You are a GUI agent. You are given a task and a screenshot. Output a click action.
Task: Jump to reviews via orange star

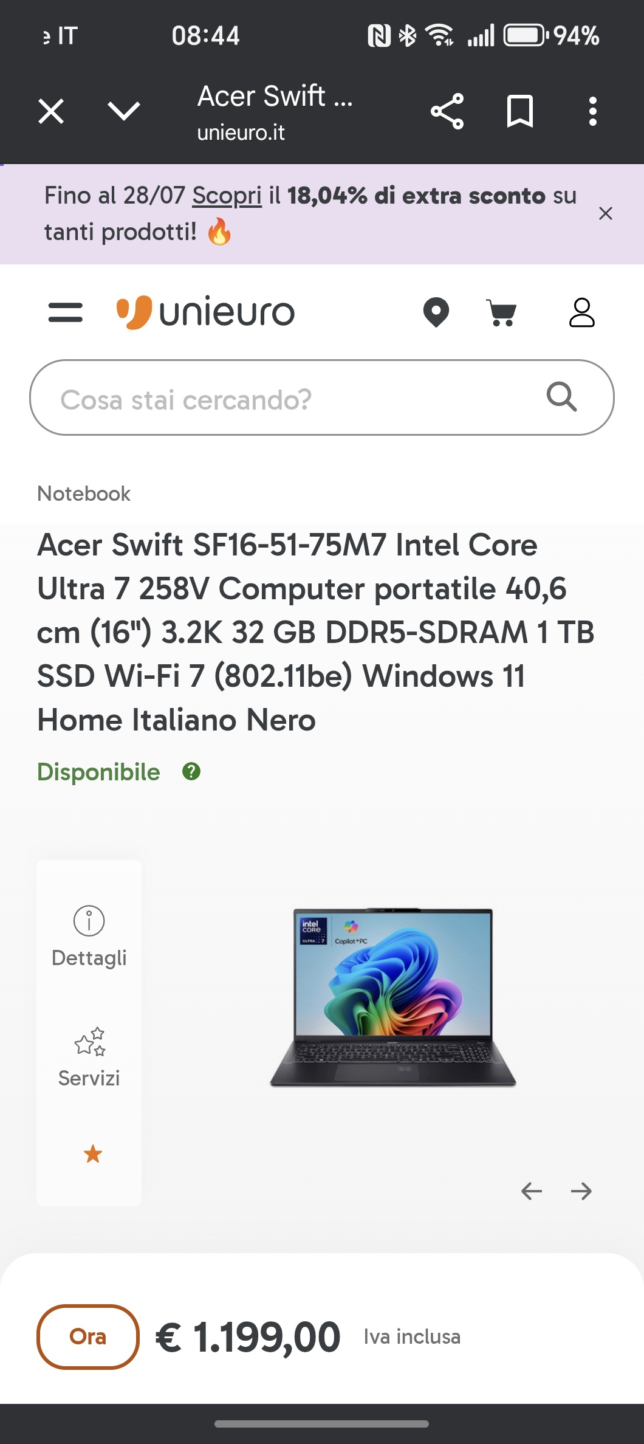coord(93,1153)
